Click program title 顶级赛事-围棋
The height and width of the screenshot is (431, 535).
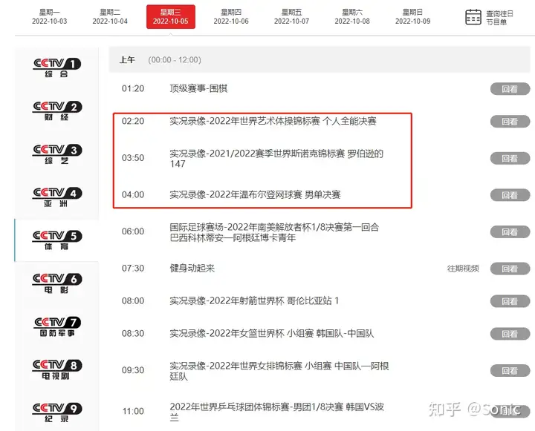[198, 88]
